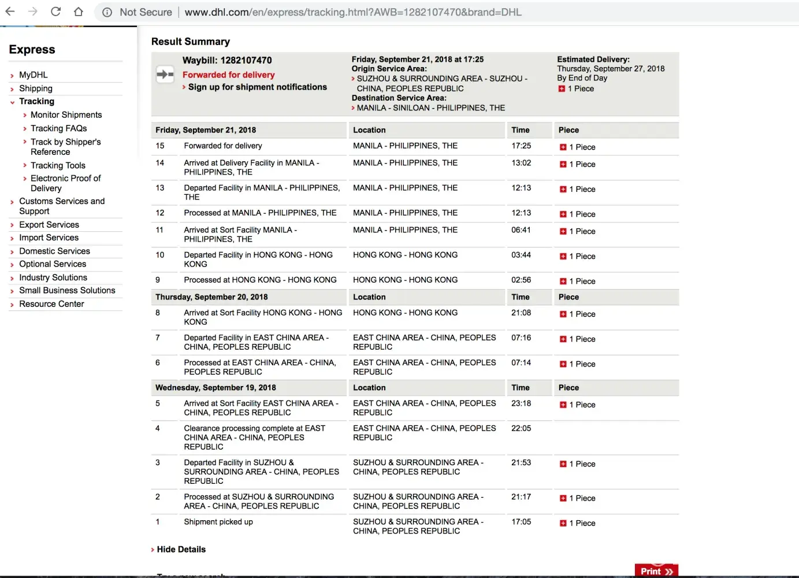Open Domestic Services in the sidebar
This screenshot has height=578, width=799.
[x=54, y=251]
